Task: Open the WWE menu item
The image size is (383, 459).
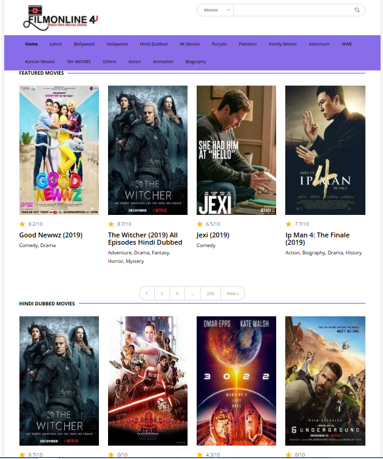Action: click(347, 44)
